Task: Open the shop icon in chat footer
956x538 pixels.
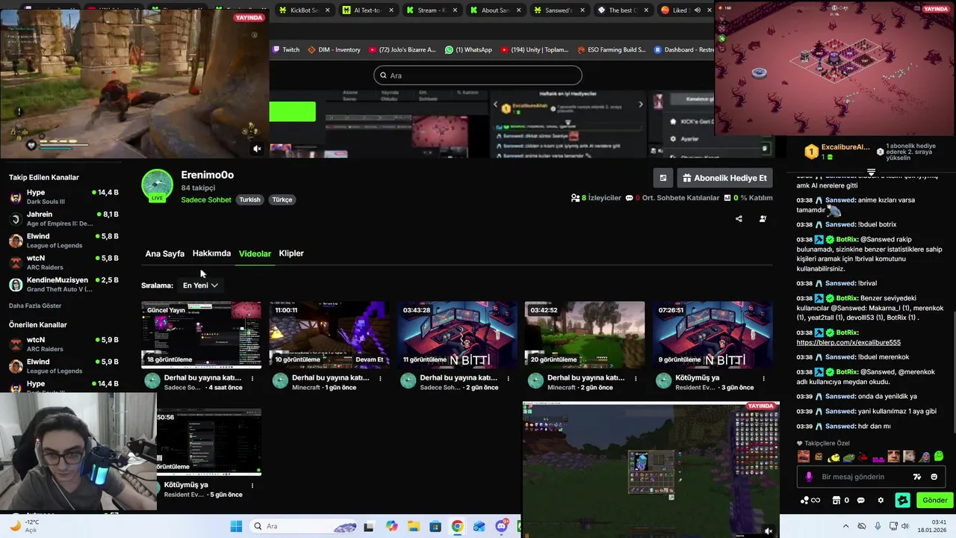Action: pos(836,501)
